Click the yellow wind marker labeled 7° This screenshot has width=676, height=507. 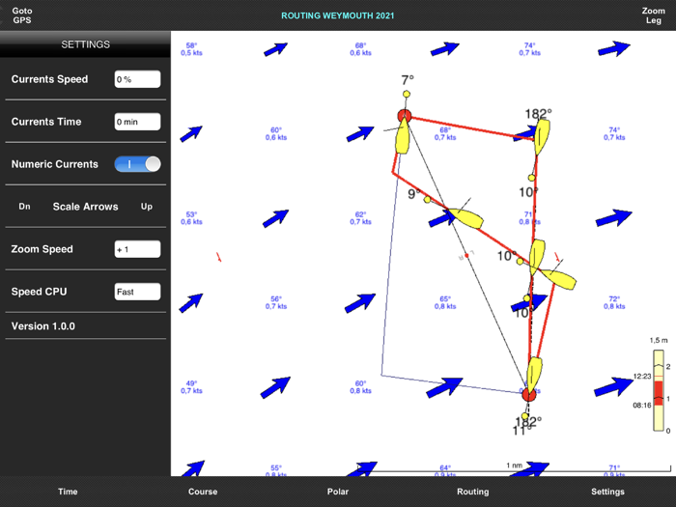(407, 94)
